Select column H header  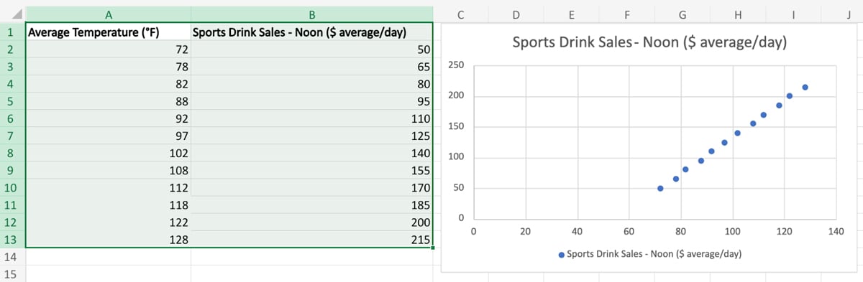(737, 14)
